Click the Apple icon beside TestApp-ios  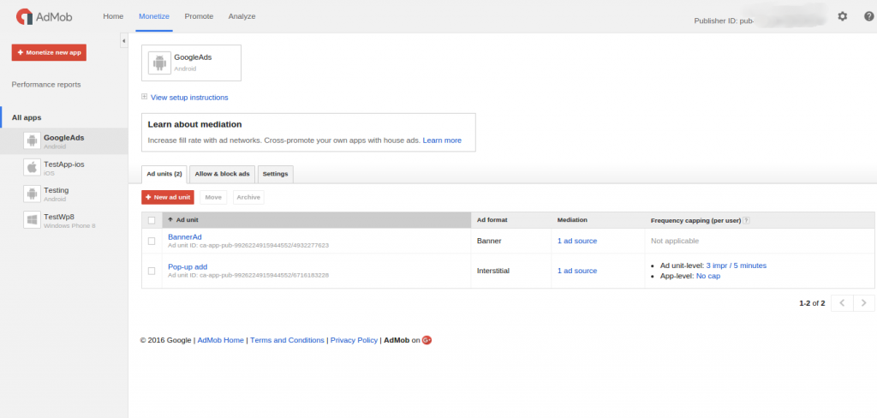(x=32, y=167)
